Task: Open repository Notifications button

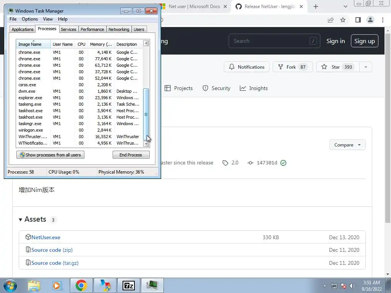Action: pyautogui.click(x=246, y=67)
